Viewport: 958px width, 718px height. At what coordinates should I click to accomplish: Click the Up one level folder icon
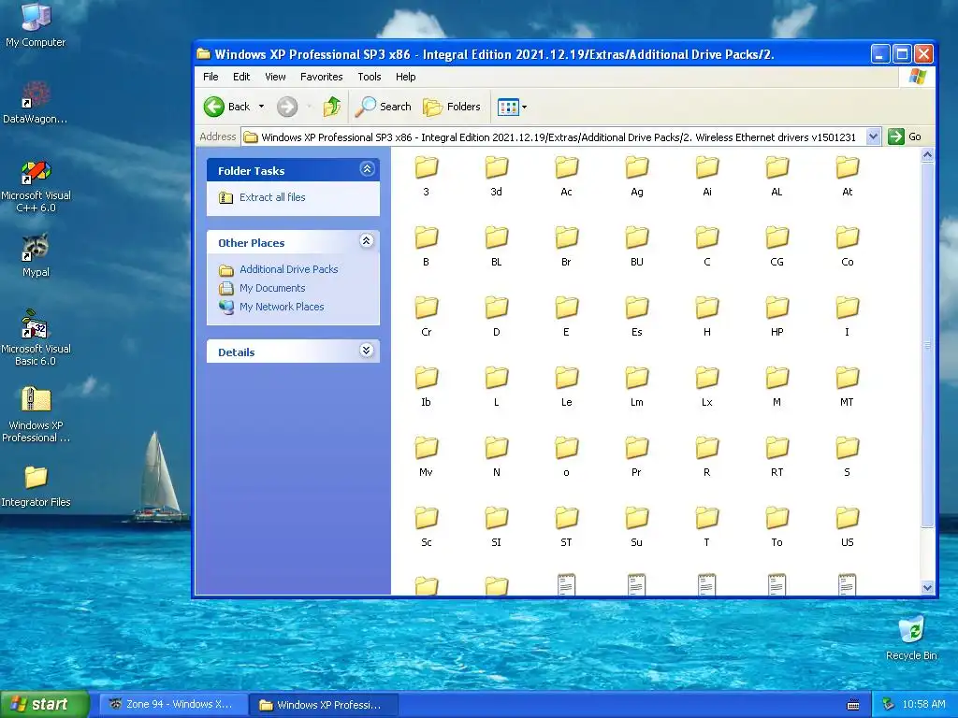point(332,107)
